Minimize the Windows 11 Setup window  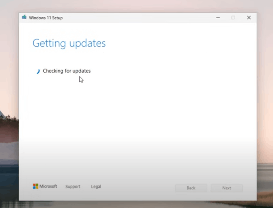tap(218, 18)
